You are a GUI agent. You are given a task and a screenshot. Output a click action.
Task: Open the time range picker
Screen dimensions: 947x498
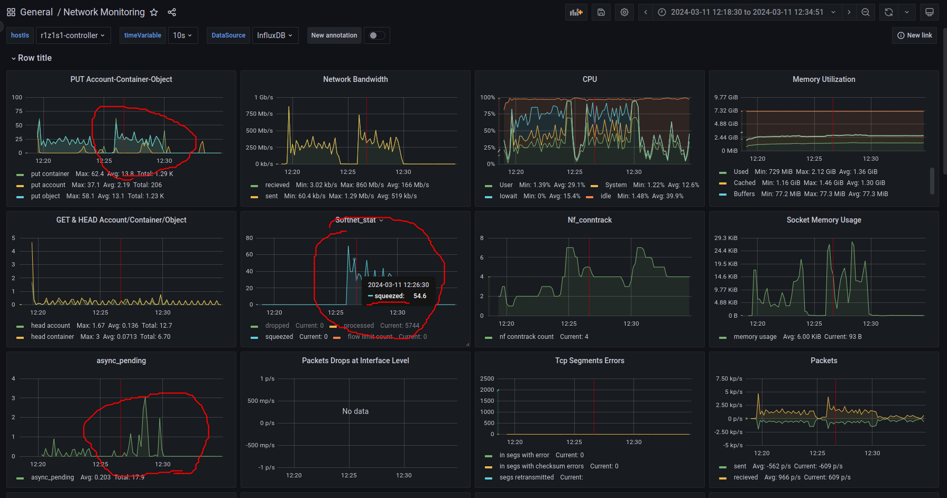(747, 12)
